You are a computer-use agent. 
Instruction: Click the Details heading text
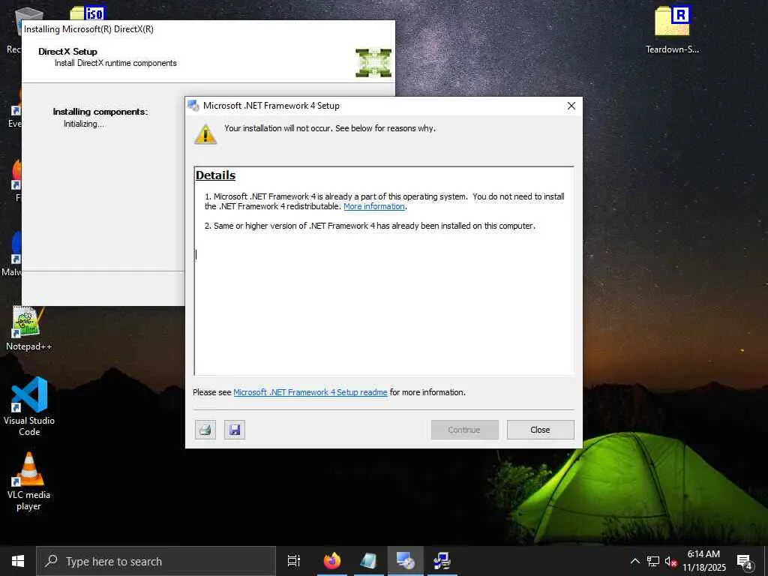(215, 175)
